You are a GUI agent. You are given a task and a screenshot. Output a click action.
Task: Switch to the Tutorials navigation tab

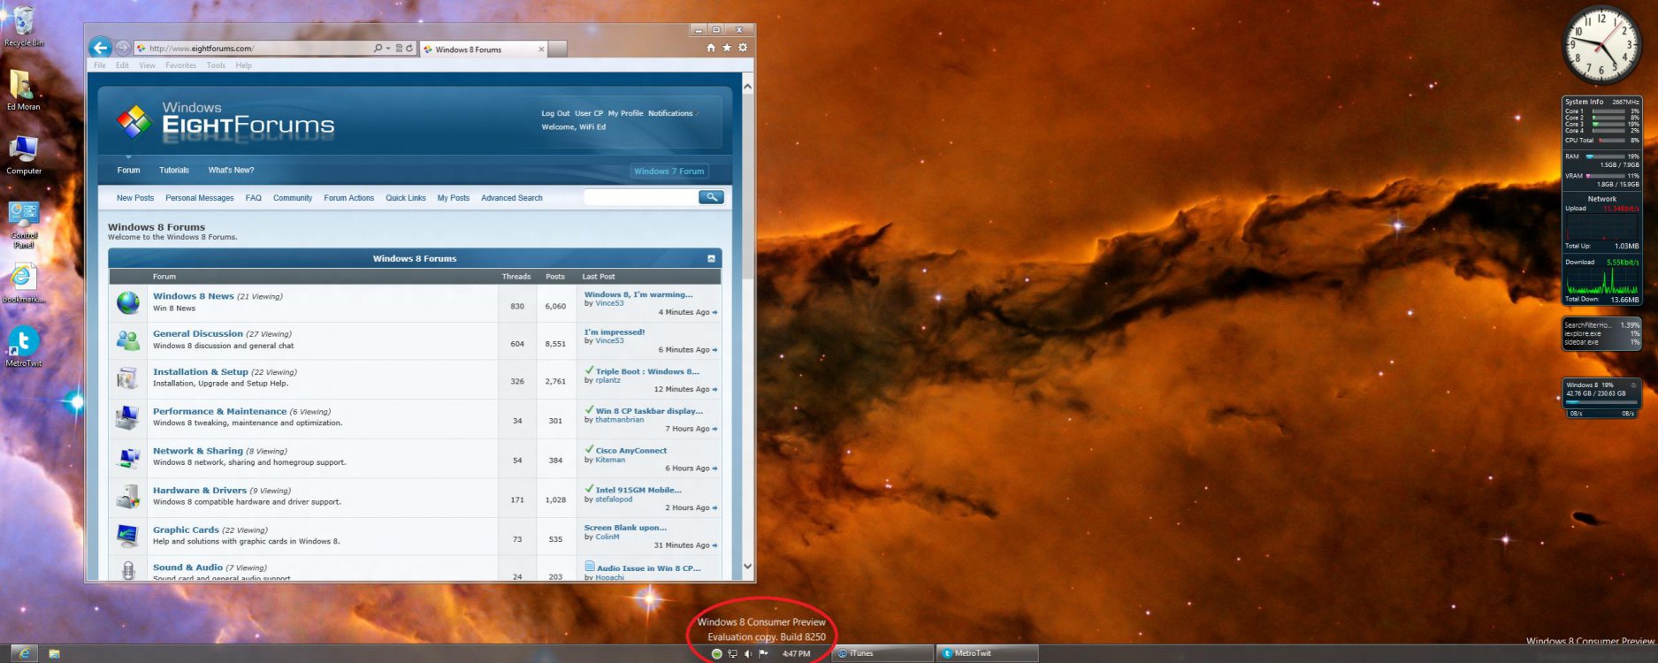point(174,171)
